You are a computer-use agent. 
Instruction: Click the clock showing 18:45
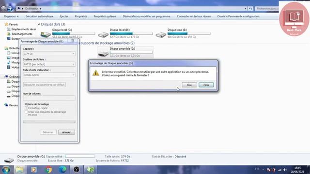[297, 168]
